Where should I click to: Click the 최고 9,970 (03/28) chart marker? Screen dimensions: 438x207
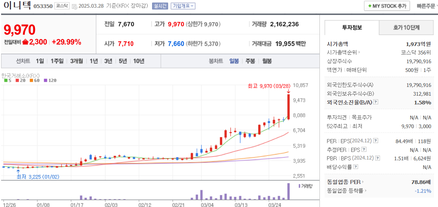(269, 86)
